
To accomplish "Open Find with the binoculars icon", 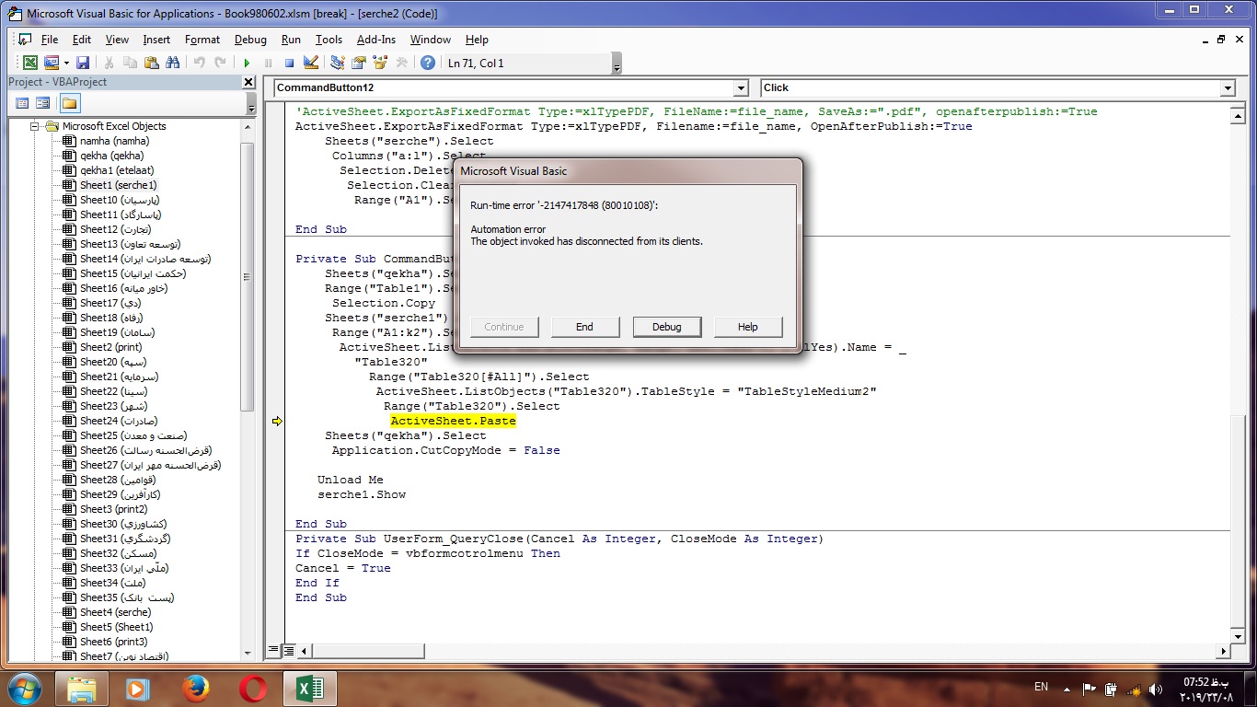I will [x=172, y=63].
